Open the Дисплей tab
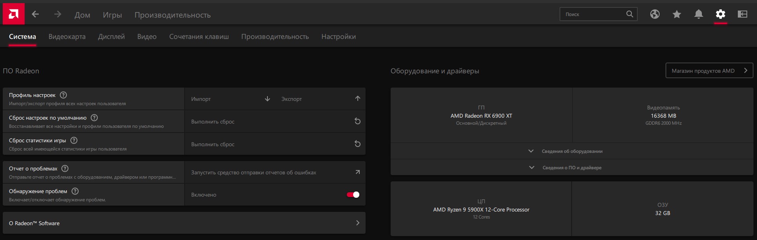Image resolution: width=757 pixels, height=240 pixels. (x=111, y=37)
